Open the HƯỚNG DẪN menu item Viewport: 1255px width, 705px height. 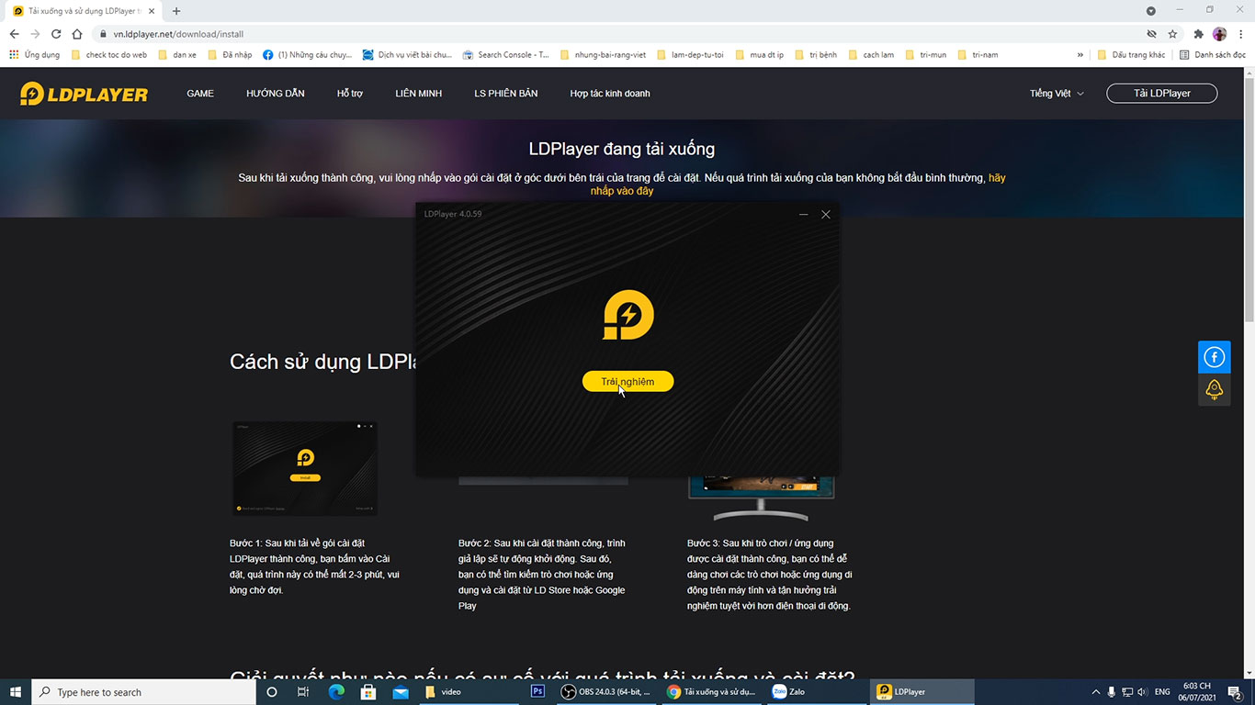coord(275,94)
